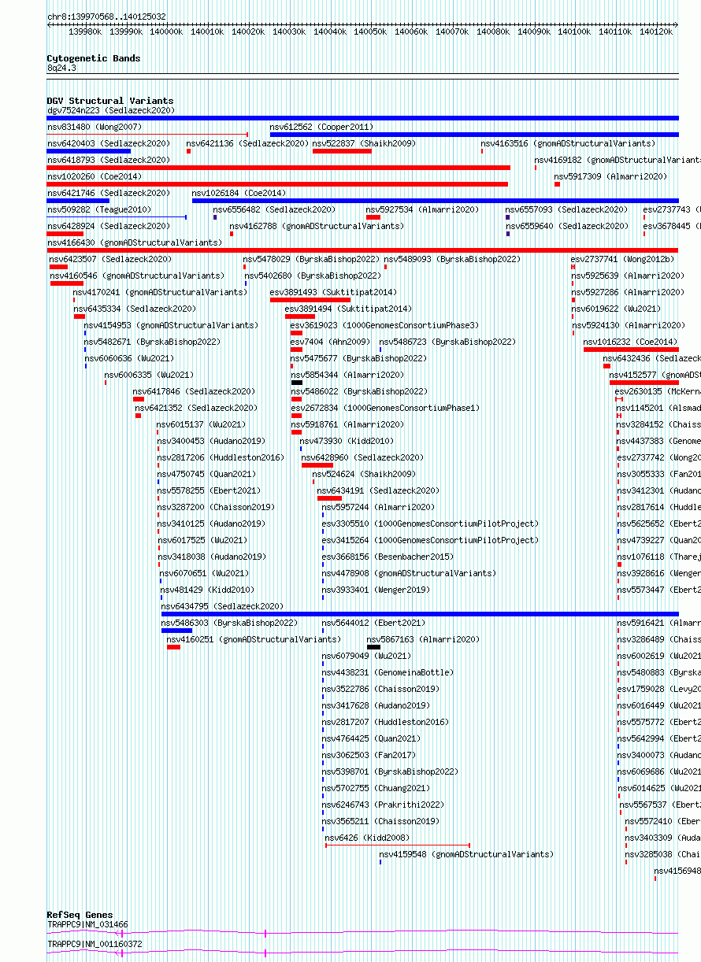Open nsv6246743 (Prakrithi2022) variant
This screenshot has width=701, height=962.
tap(383, 805)
